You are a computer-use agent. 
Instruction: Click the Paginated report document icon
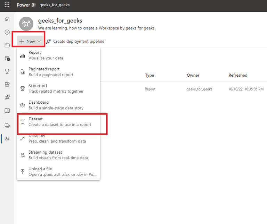(x=23, y=72)
